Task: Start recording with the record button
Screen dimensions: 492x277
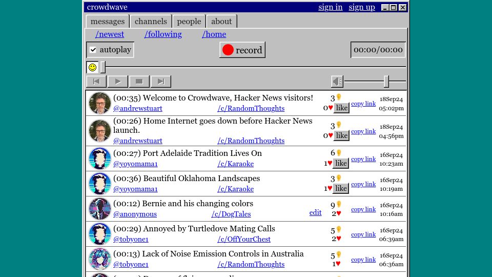Action: click(x=242, y=50)
